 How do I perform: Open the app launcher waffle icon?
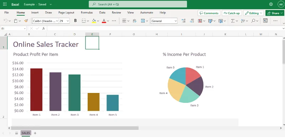(5, 4)
